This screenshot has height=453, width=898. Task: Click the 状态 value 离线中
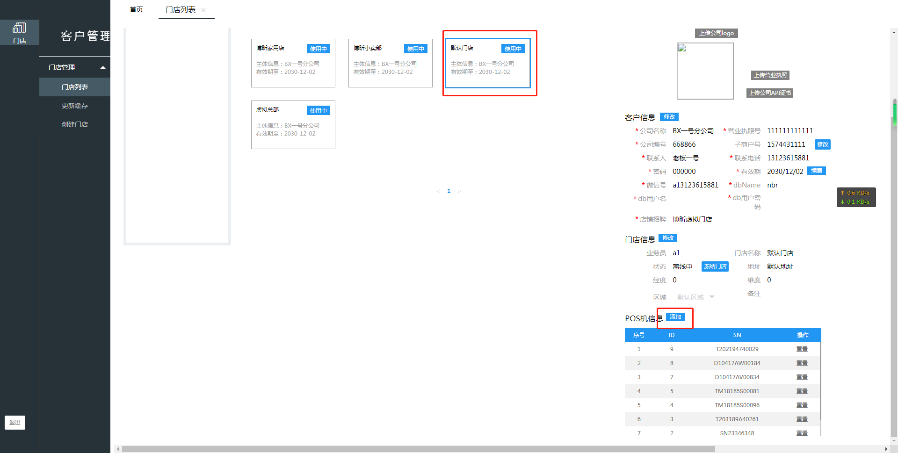[682, 266]
